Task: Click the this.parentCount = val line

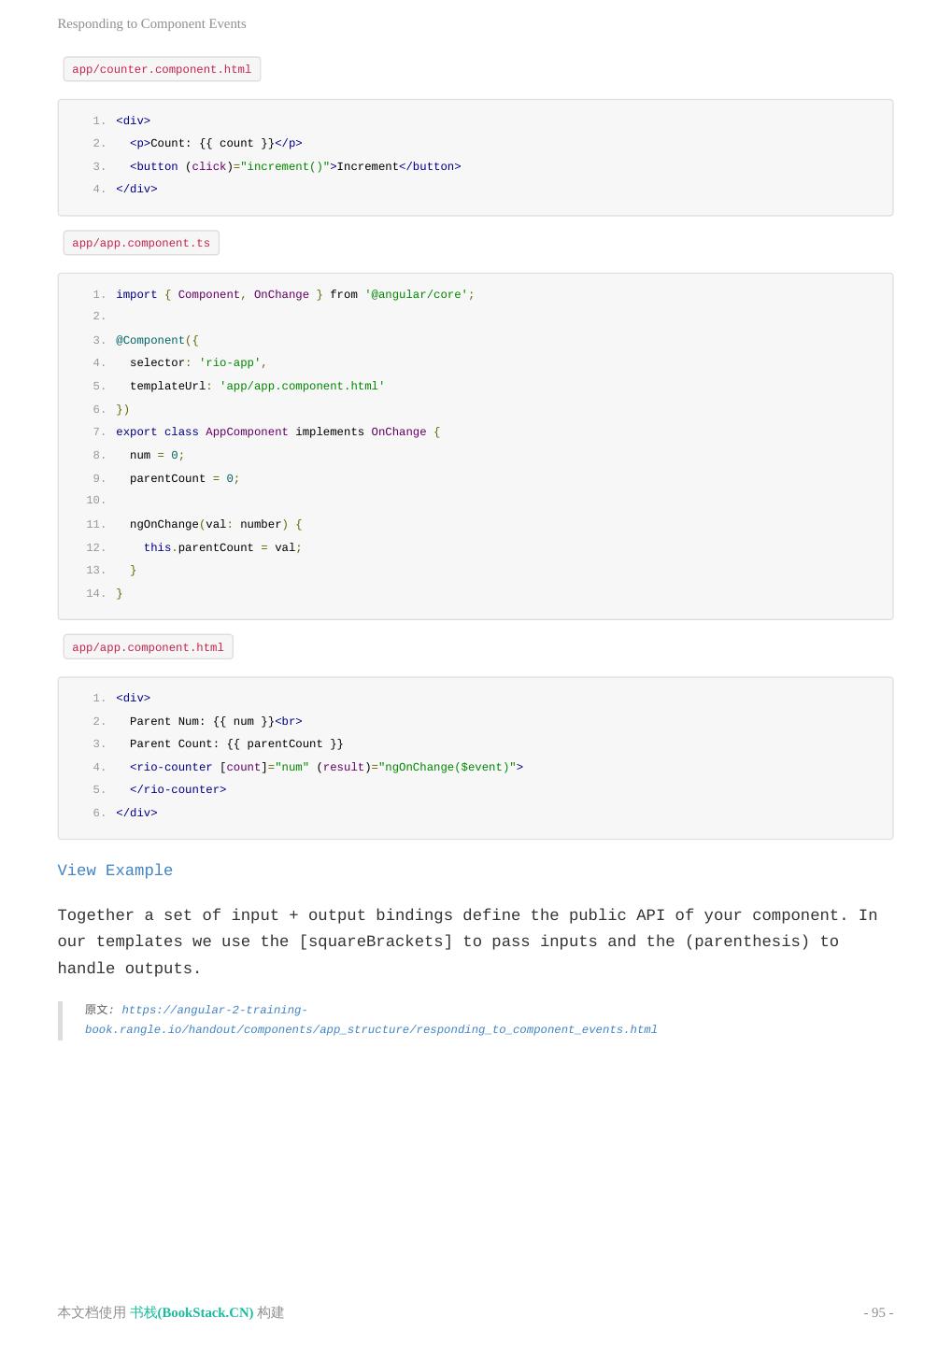Action: click(x=222, y=547)
